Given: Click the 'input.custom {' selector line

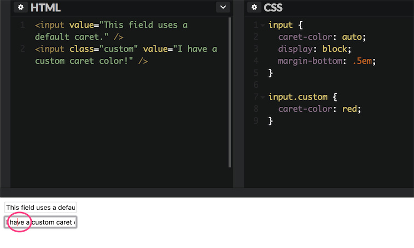Looking at the screenshot, I should (x=303, y=97).
